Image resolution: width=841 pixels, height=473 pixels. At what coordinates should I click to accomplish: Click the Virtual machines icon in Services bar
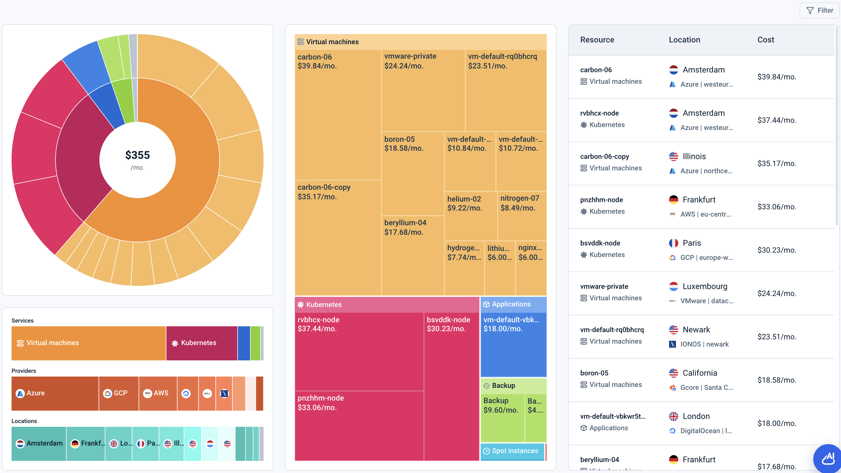point(20,343)
